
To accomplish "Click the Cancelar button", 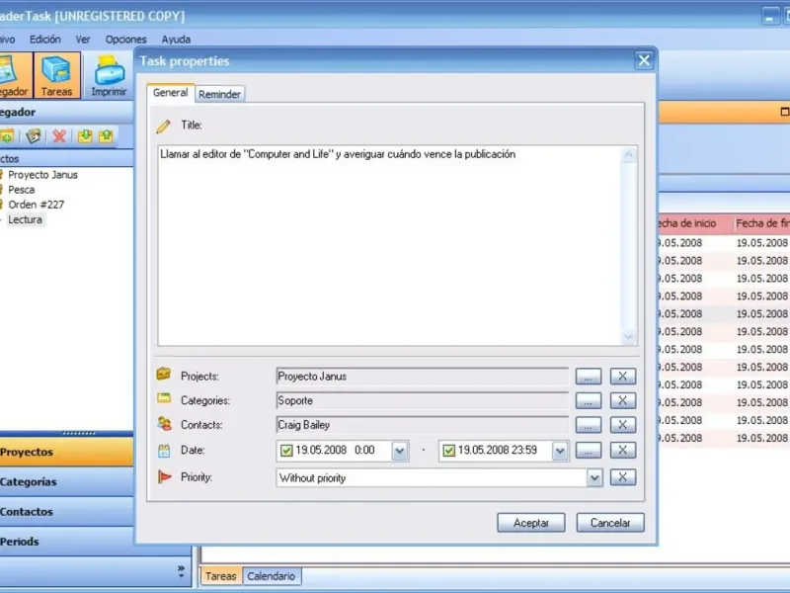I will (610, 523).
